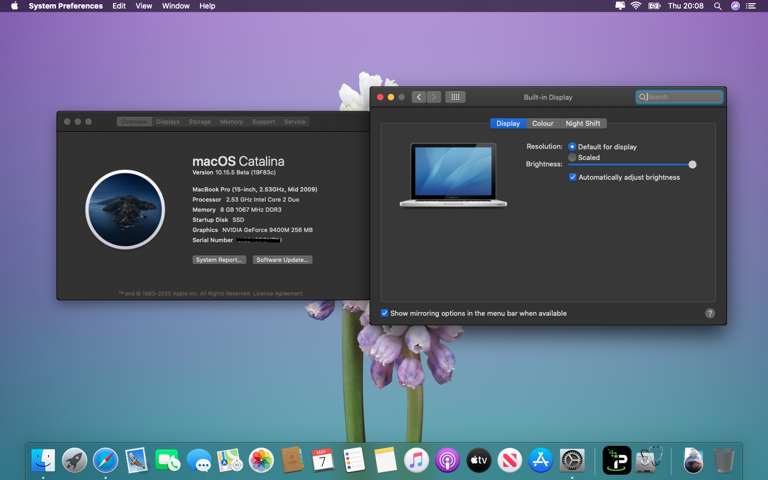Open Podcasts from the dock
Viewport: 768px width, 480px height.
coord(447,460)
